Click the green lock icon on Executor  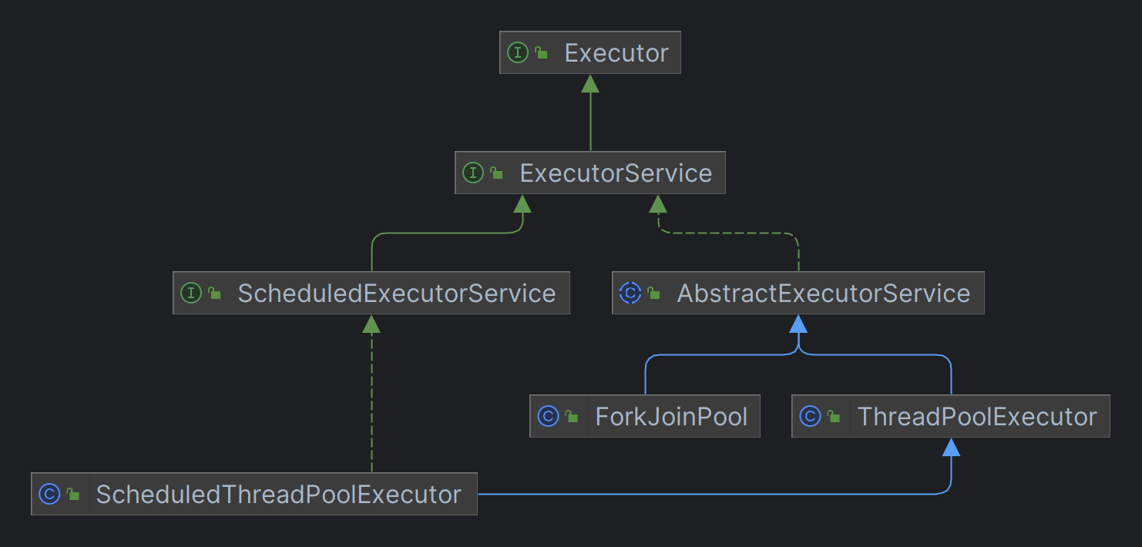[x=541, y=53]
